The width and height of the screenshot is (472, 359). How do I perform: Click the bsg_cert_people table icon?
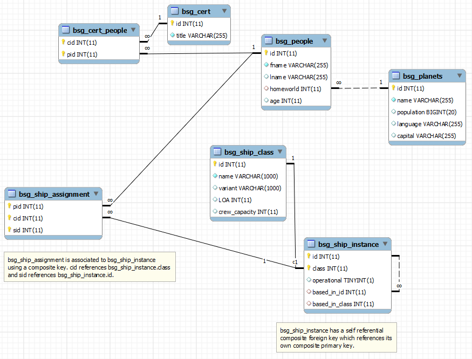coord(66,30)
